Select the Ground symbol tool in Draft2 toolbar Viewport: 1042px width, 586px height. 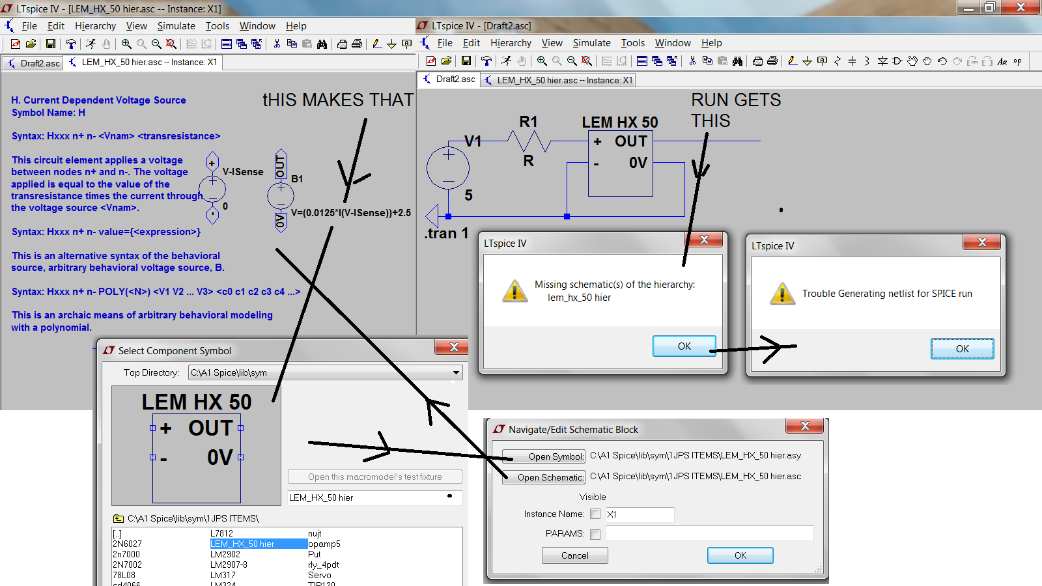coord(807,61)
